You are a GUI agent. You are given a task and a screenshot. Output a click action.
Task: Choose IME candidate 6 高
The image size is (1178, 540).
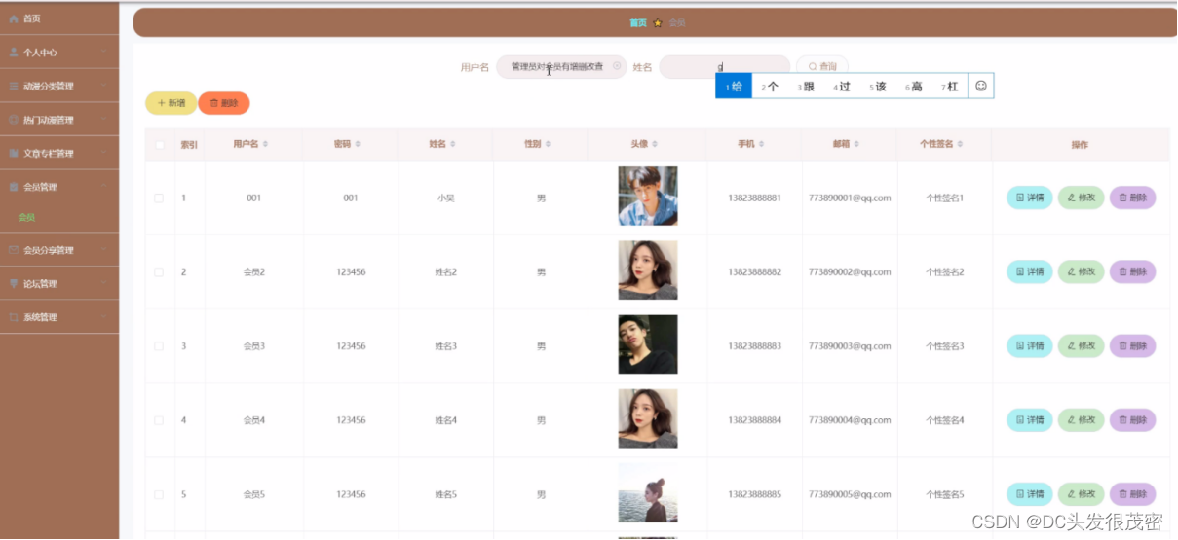[x=914, y=87]
